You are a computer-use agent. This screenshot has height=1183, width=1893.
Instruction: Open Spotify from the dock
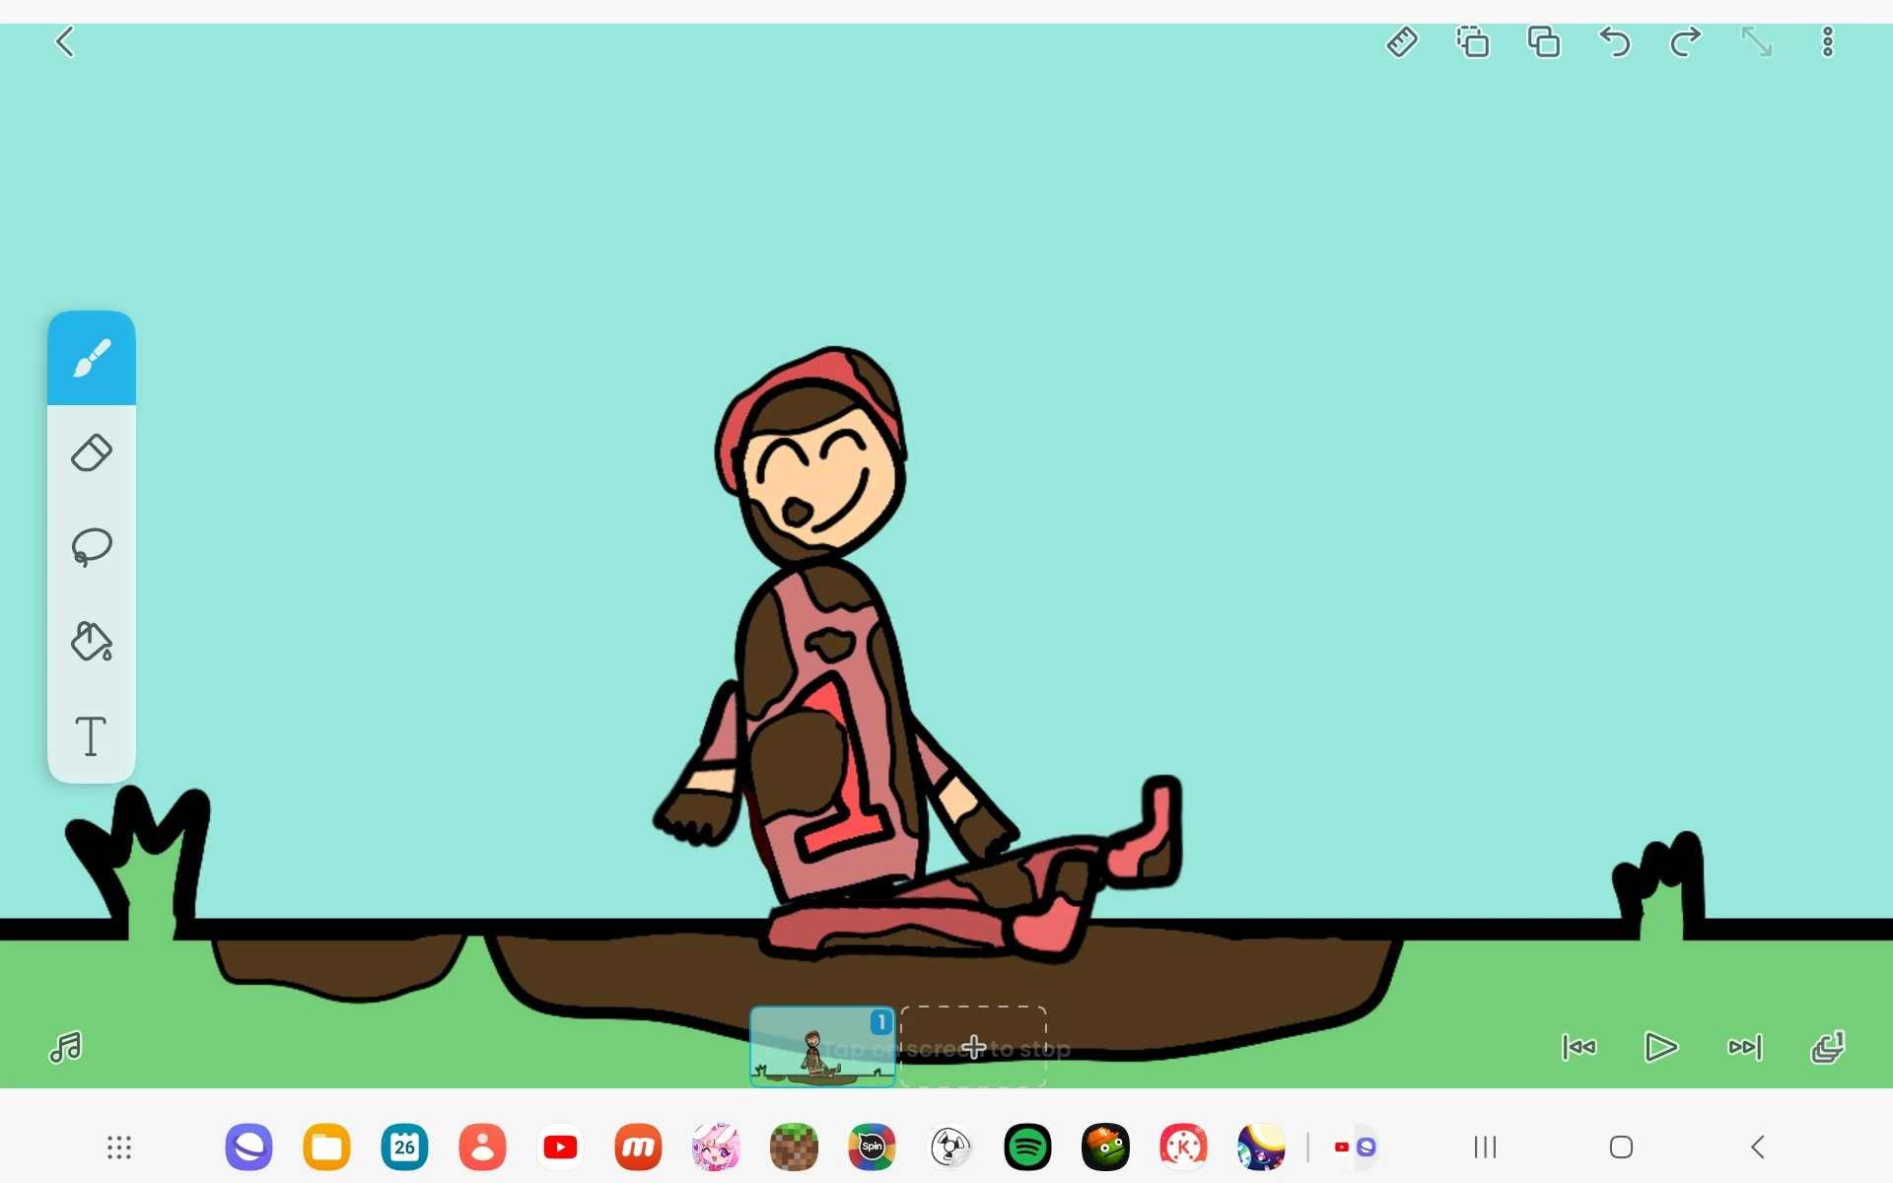click(1027, 1147)
